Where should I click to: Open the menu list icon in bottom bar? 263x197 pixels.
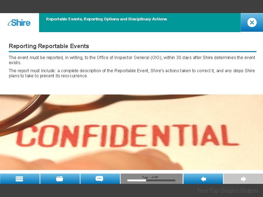[20, 179]
